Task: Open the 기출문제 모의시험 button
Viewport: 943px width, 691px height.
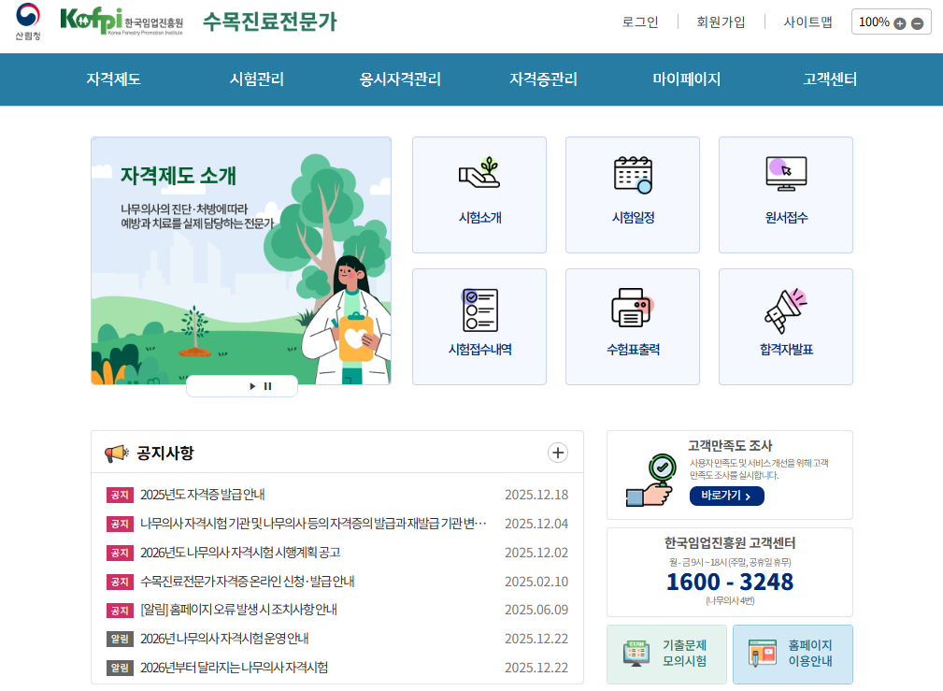Action: (x=665, y=654)
